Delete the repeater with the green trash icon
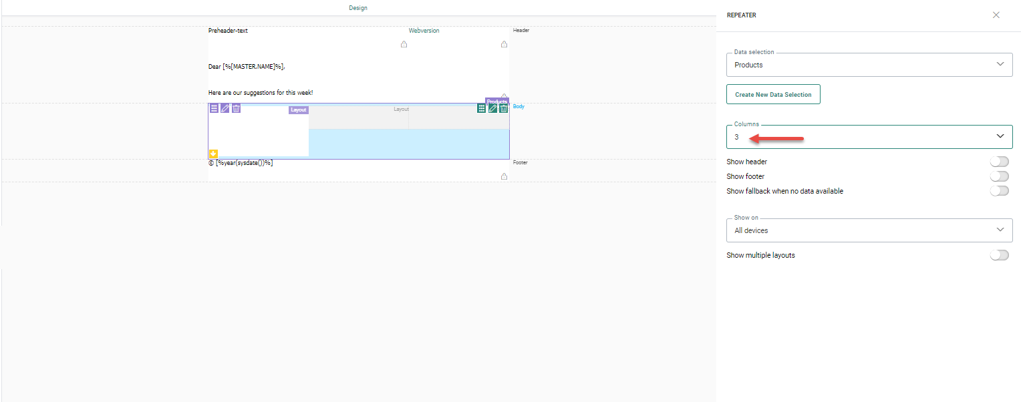This screenshot has height=402, width=1021. click(x=503, y=108)
